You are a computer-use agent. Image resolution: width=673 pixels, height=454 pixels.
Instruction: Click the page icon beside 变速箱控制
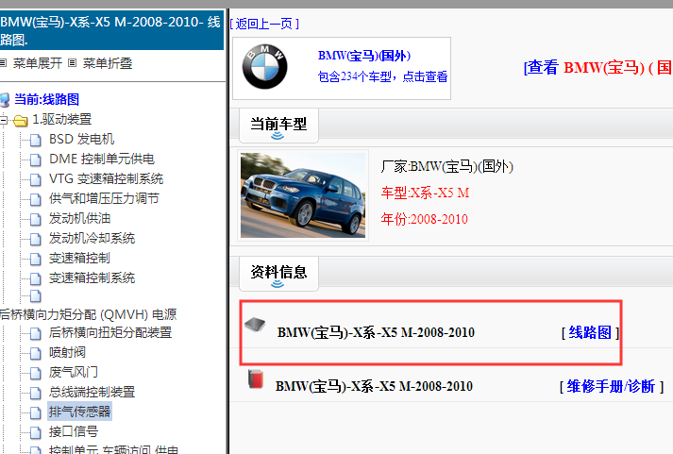(x=36, y=259)
